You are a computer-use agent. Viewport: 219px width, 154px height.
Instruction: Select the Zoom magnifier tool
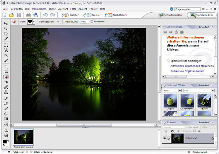click(6, 28)
